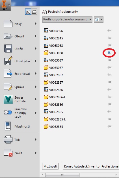This screenshot has width=119, height=178.
Task: Switch to recent documents view icon
Action: point(28,12)
